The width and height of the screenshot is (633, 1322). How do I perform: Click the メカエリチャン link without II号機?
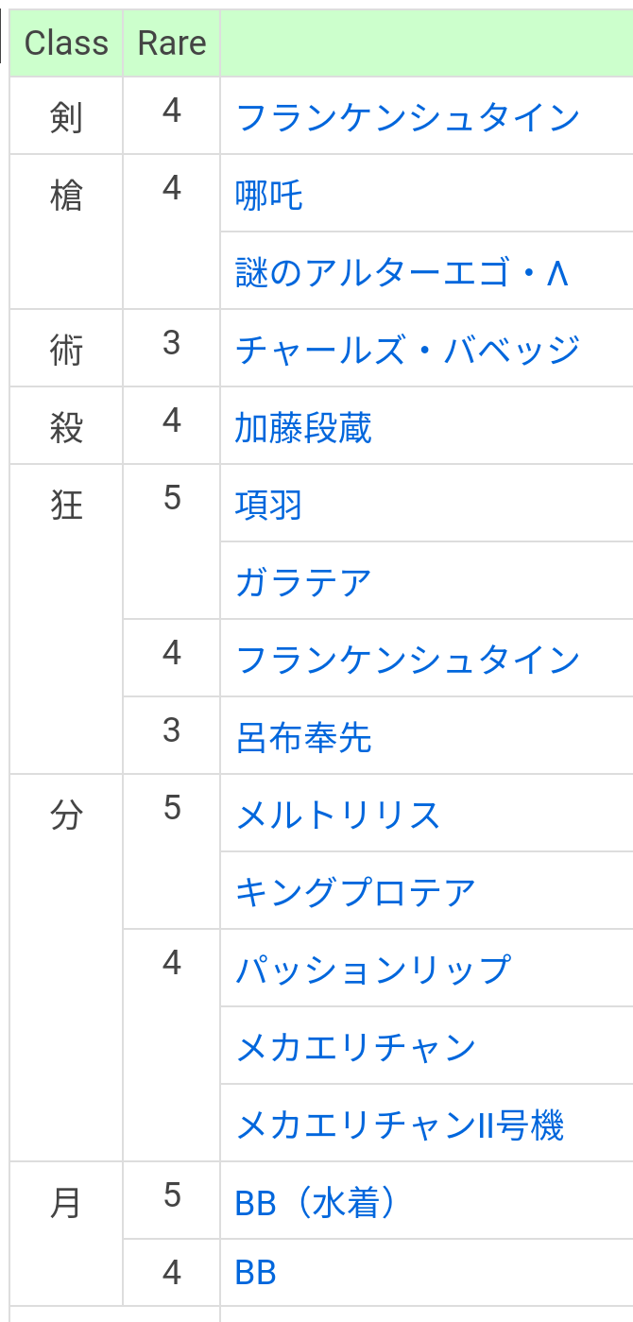click(x=355, y=1047)
